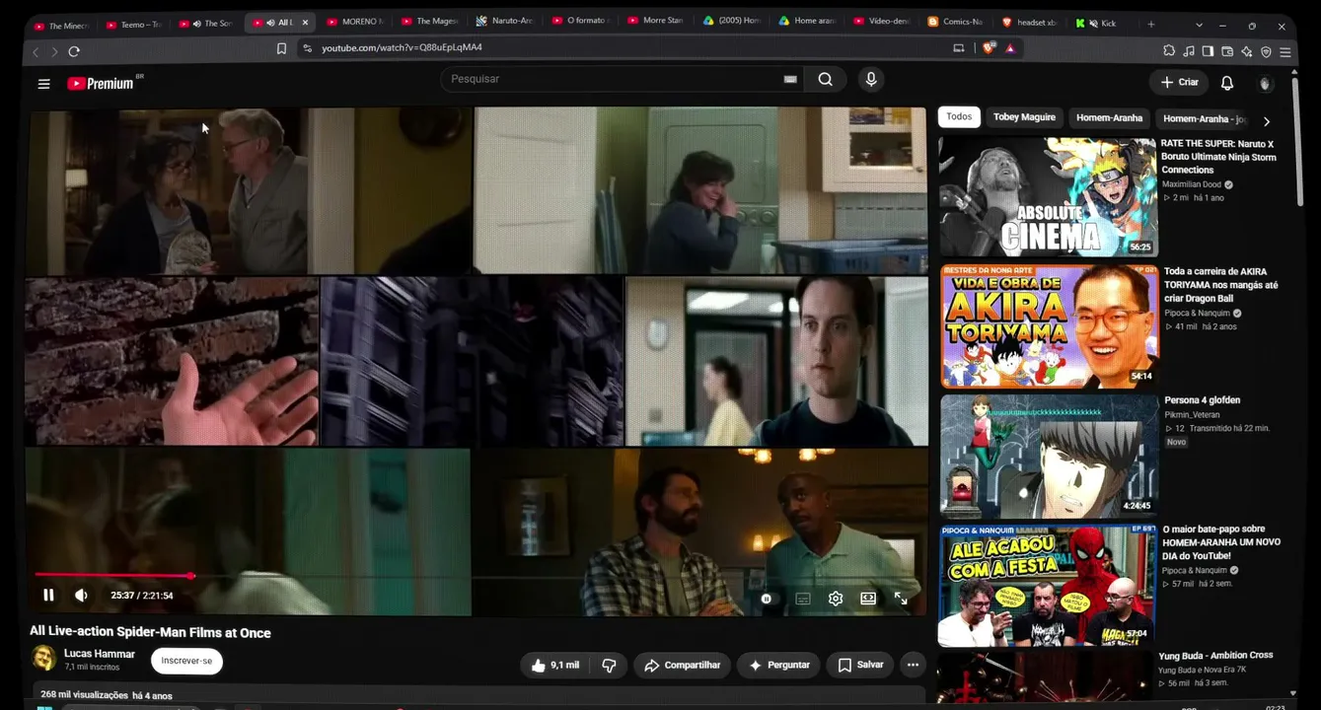This screenshot has width=1321, height=710.
Task: Switch the video to theater mode
Action: click(868, 599)
